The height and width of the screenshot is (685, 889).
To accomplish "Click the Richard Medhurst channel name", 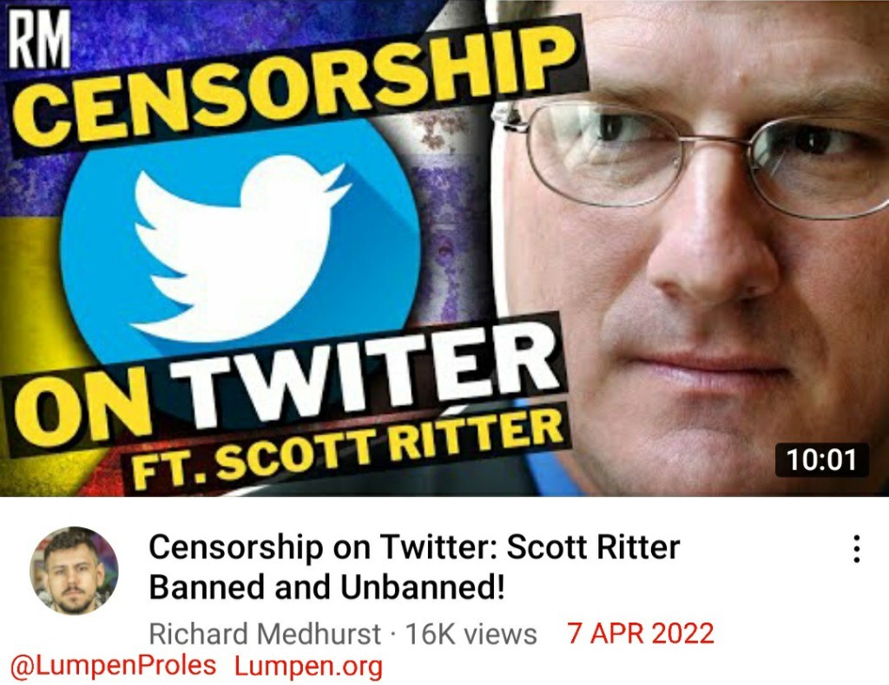I will [x=264, y=634].
